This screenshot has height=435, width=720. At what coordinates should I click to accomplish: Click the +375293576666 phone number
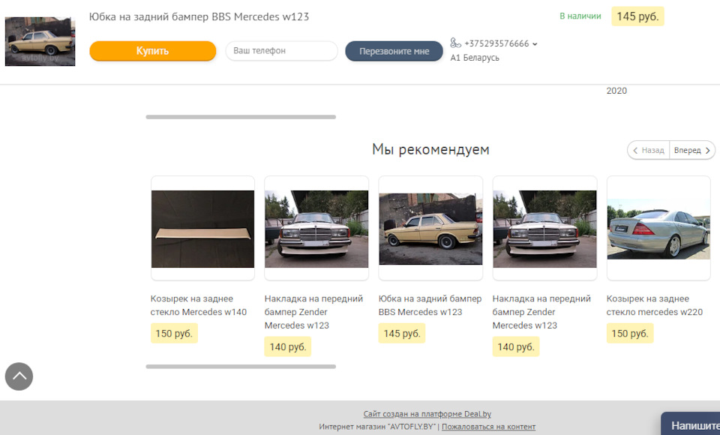[496, 43]
